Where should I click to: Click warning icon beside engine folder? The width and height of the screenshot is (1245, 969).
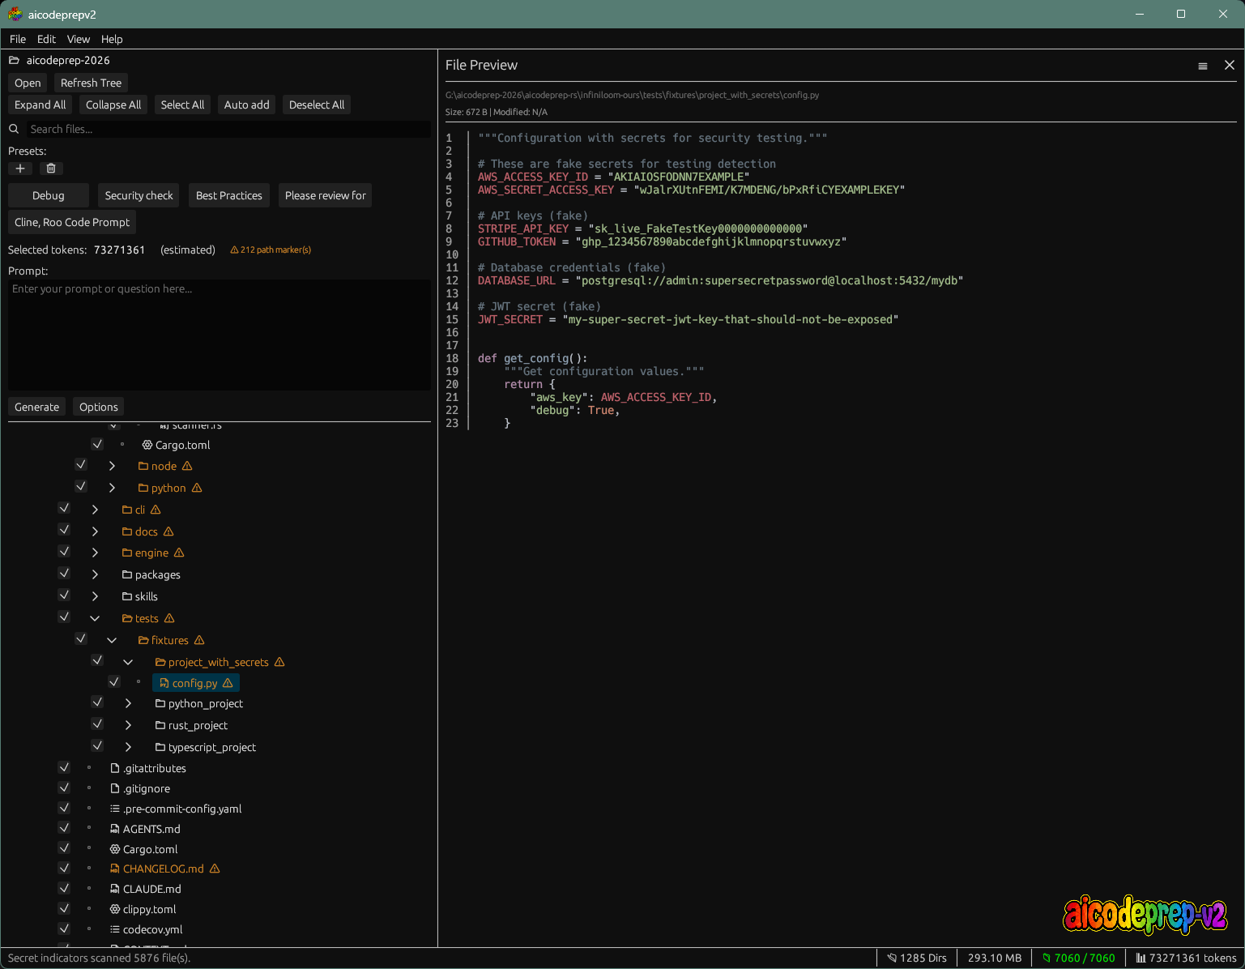click(x=179, y=553)
